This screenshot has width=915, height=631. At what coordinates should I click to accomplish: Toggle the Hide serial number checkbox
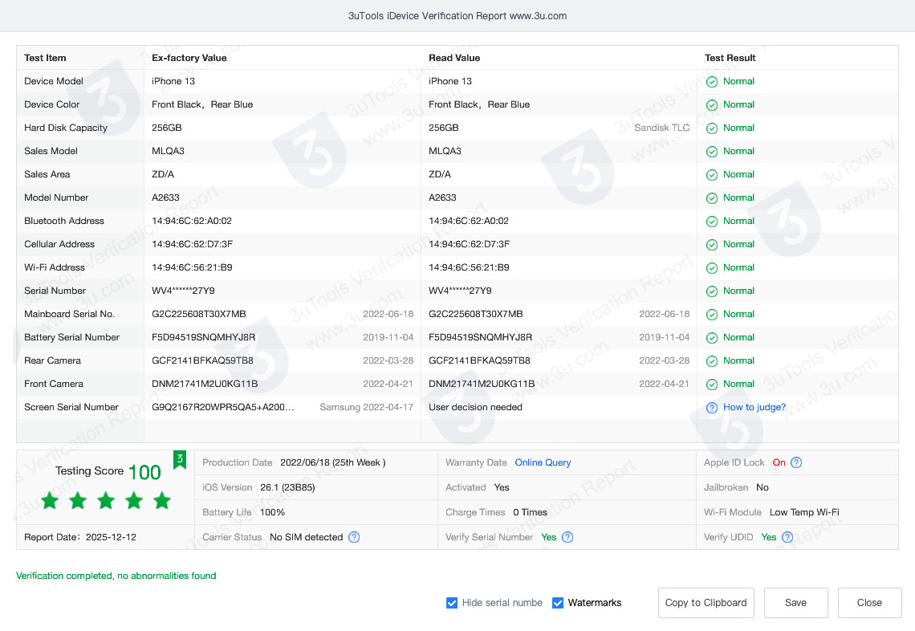(452, 603)
